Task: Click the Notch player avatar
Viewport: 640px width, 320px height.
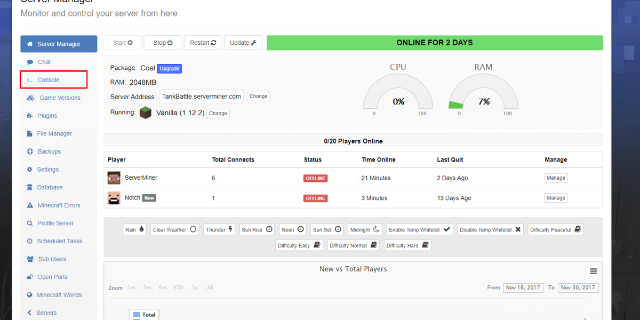Action: [114, 198]
